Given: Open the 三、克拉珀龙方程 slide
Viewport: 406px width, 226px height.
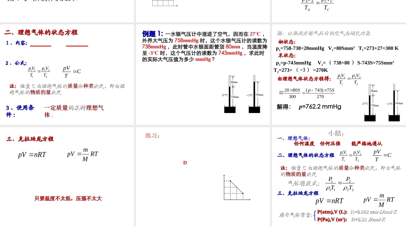Looking at the screenshot, I should (67, 176).
